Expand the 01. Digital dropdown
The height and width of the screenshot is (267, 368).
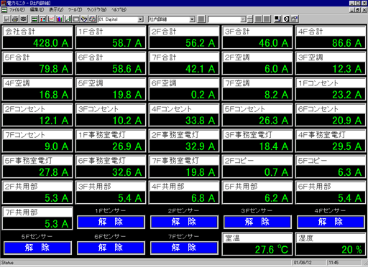click(141, 19)
